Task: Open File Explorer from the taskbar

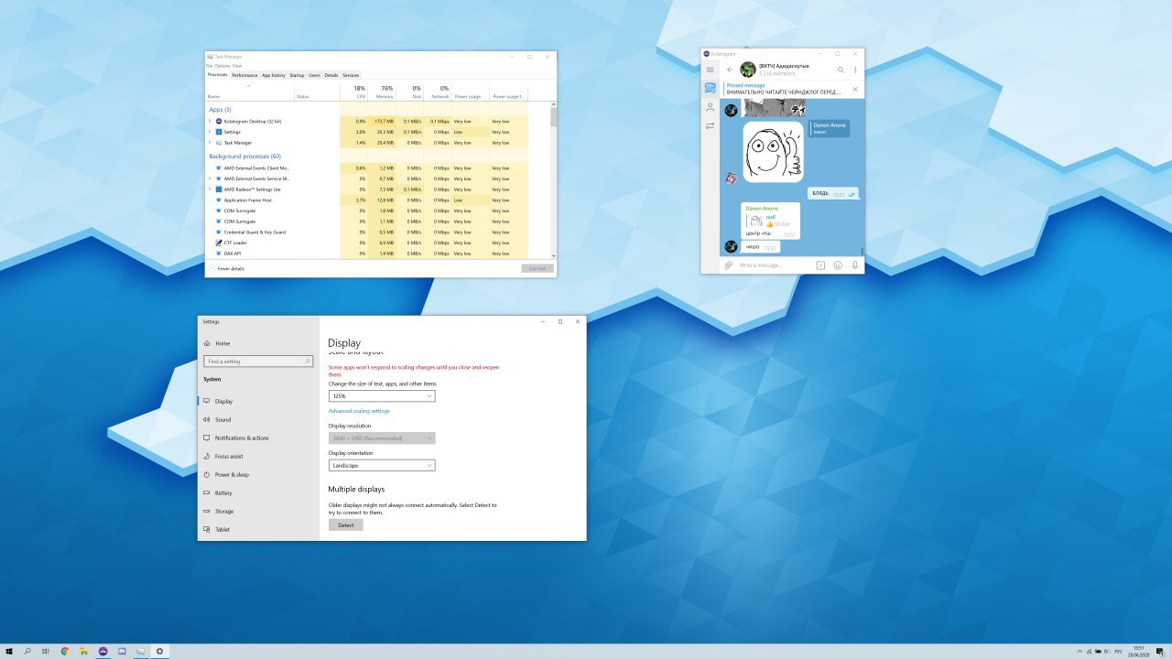Action: point(84,651)
